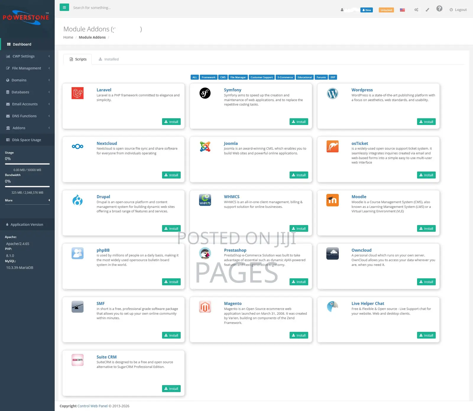Install the Laravel script

(171, 122)
